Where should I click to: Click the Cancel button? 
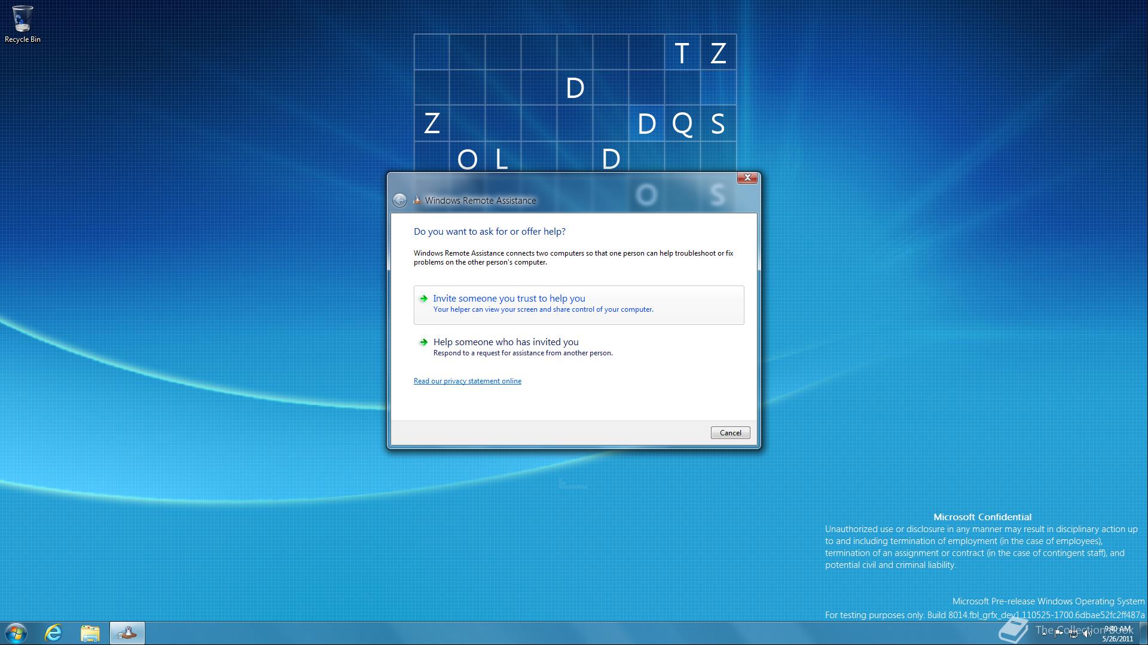(730, 433)
